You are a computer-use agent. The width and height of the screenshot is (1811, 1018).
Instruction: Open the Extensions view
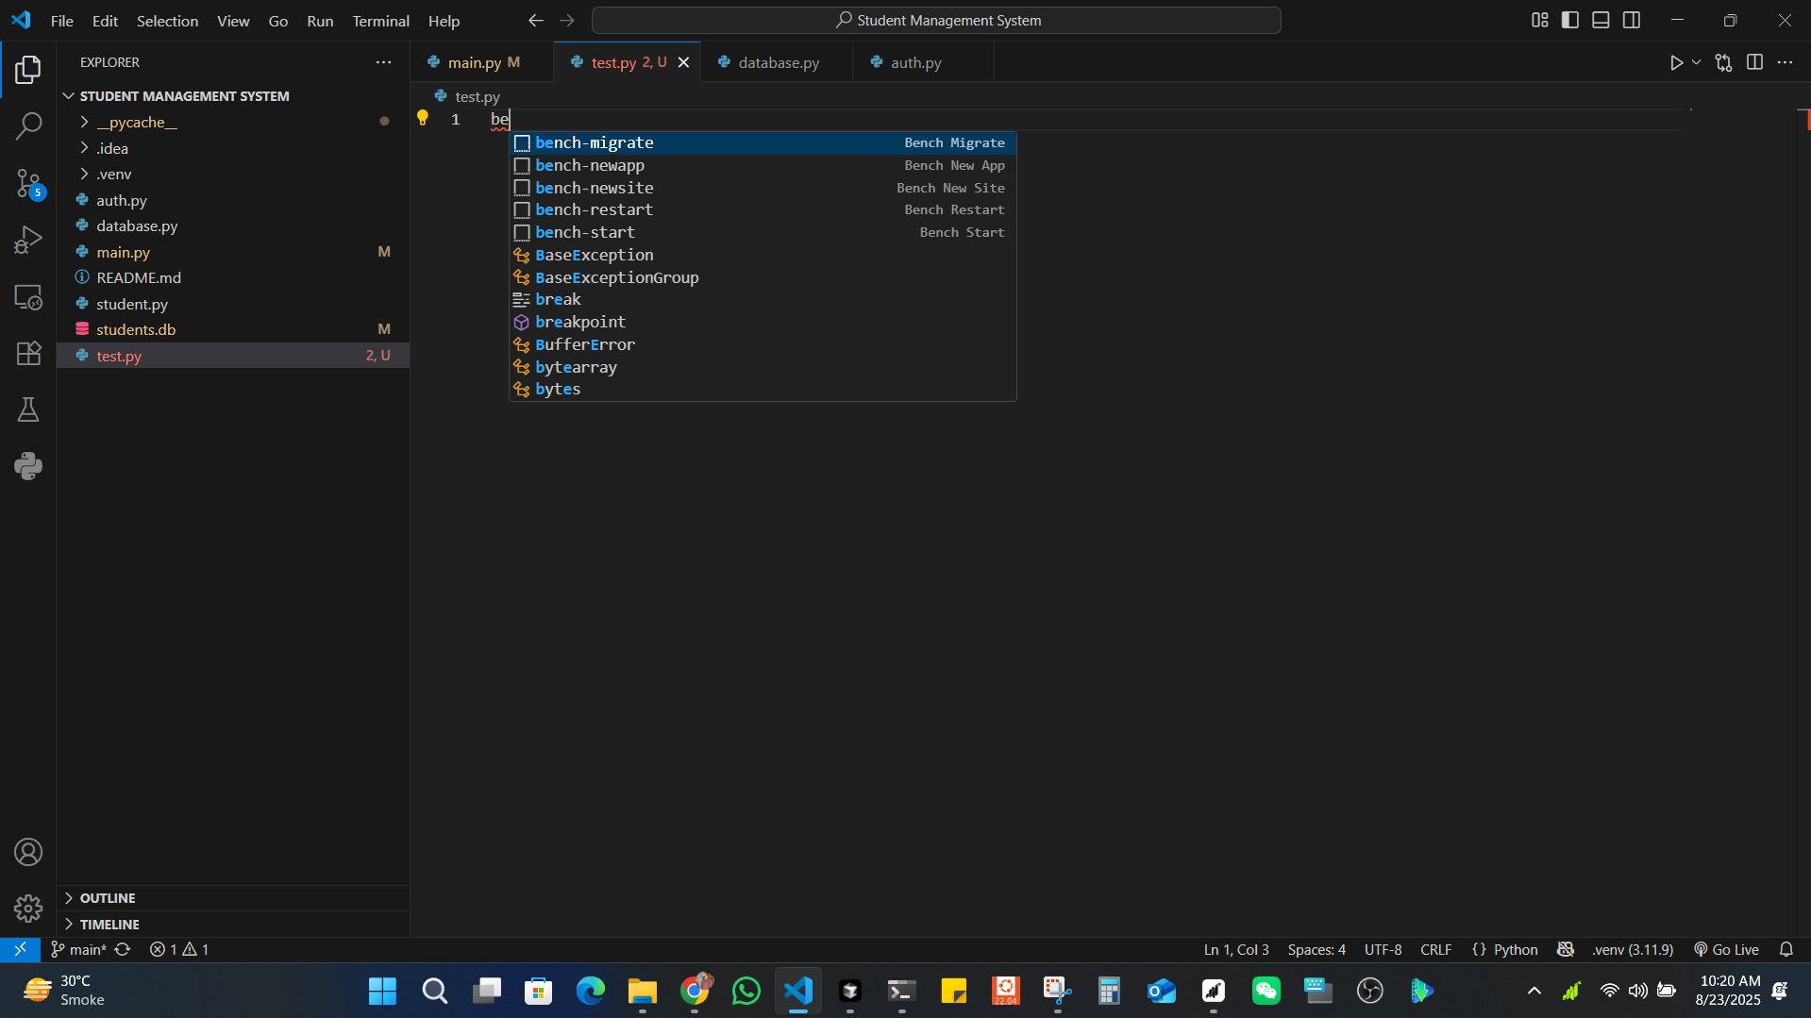[28, 353]
